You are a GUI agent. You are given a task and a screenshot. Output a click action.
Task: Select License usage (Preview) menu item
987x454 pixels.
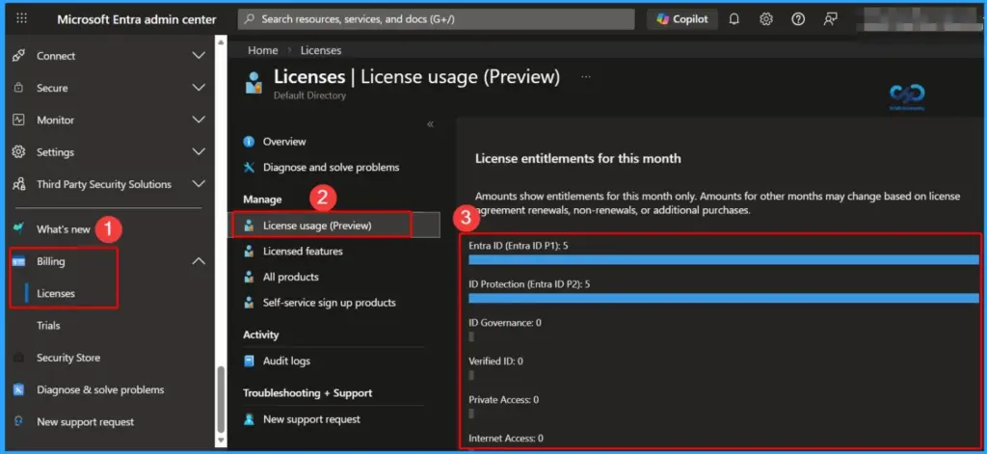(317, 226)
